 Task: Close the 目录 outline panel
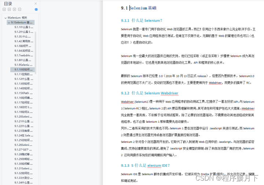(36, 4)
